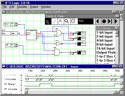125x96 pixels.
Task: Select the wire drawing tool
Action: pyautogui.click(x=54, y=21)
